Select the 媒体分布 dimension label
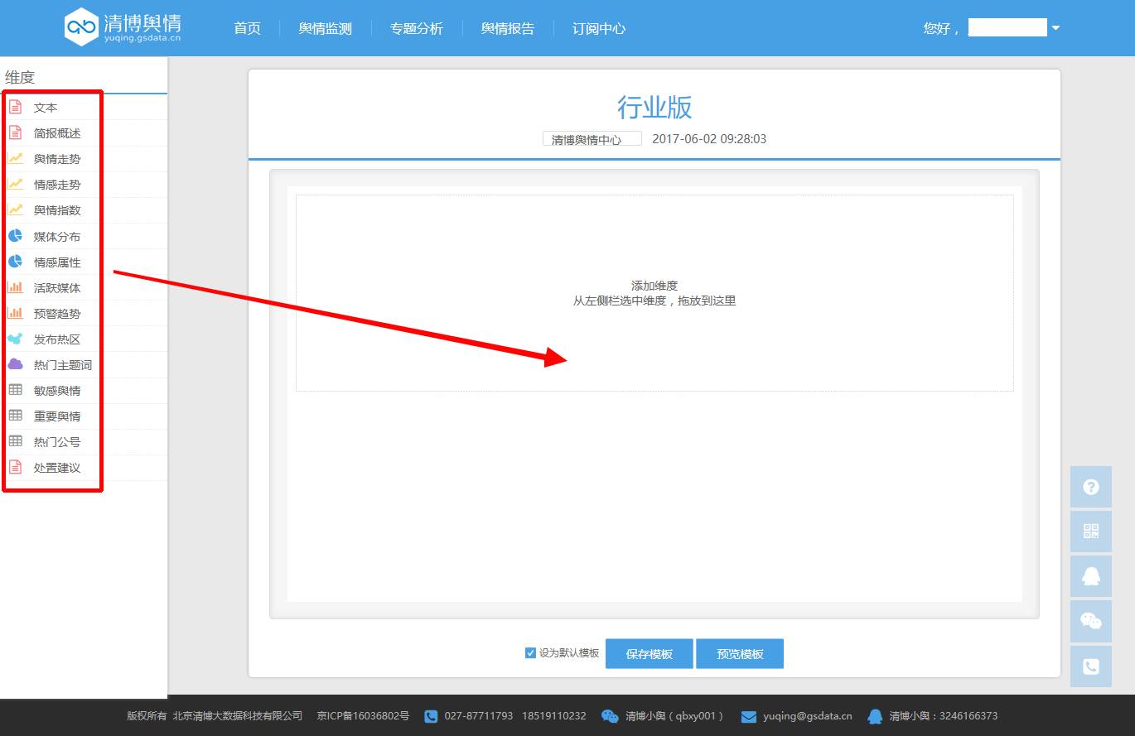 [57, 237]
